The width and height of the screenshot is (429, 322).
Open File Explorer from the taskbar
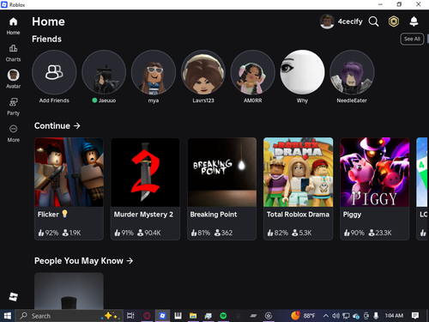[193, 316]
